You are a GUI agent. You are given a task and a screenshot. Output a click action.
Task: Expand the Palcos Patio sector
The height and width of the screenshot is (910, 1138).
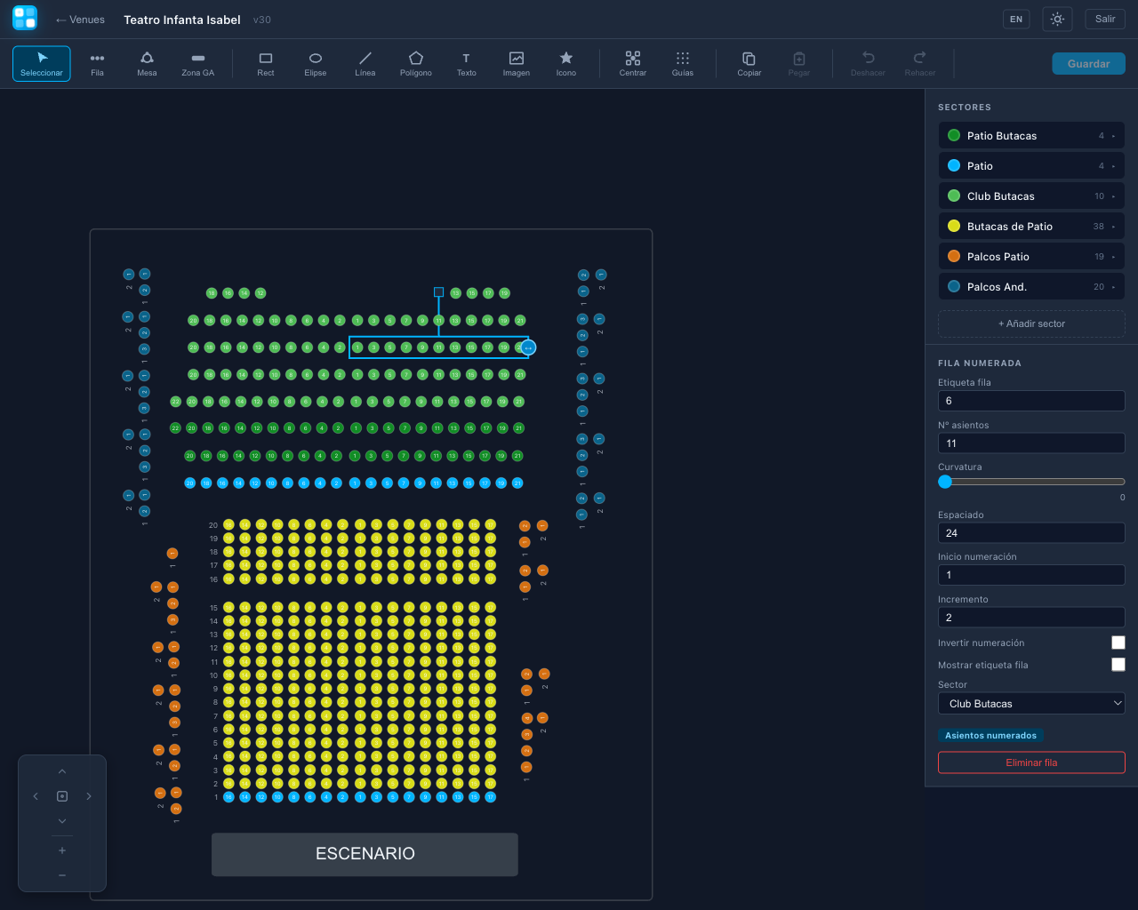[x=1113, y=257]
